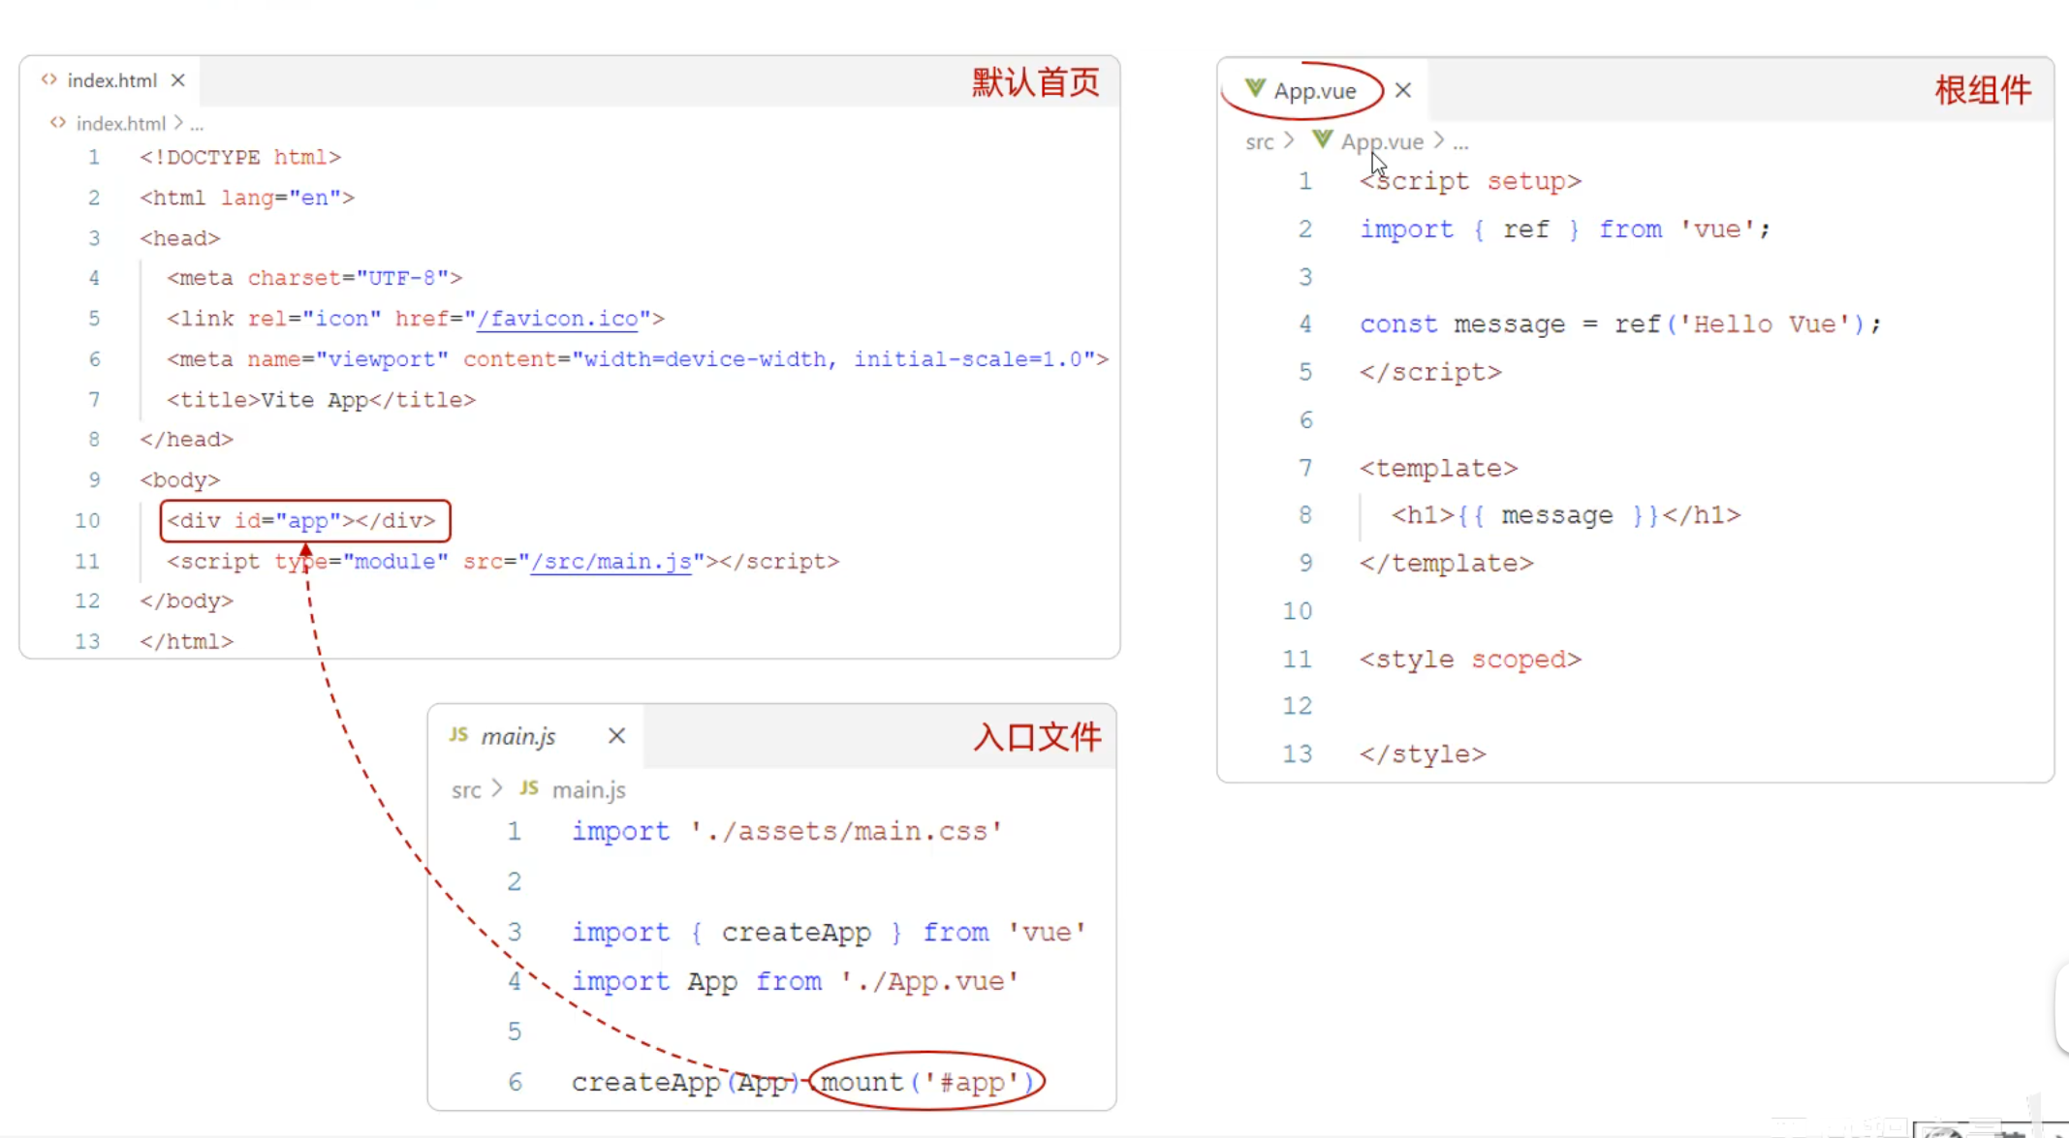2069x1138 pixels.
Task: Click the h1 message interpolation line
Action: click(x=1565, y=515)
